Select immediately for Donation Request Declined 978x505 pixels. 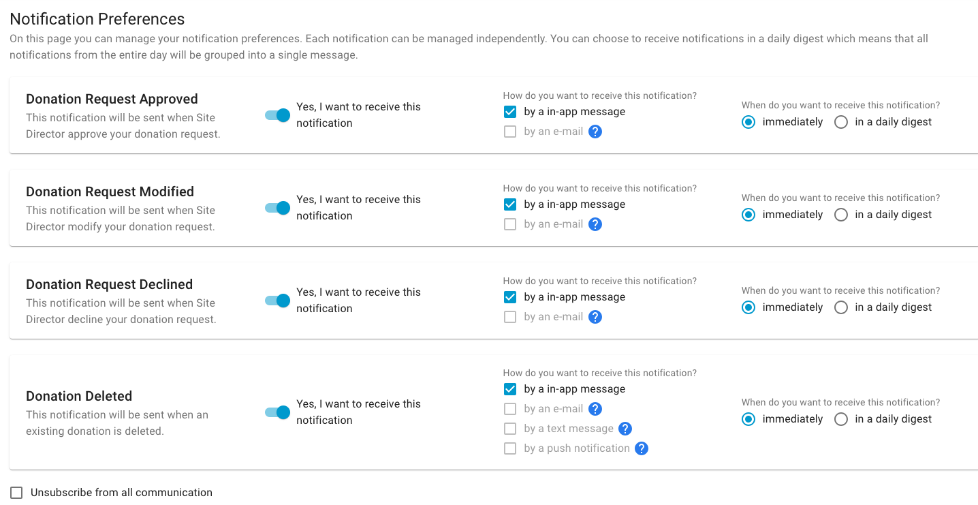[x=748, y=307]
